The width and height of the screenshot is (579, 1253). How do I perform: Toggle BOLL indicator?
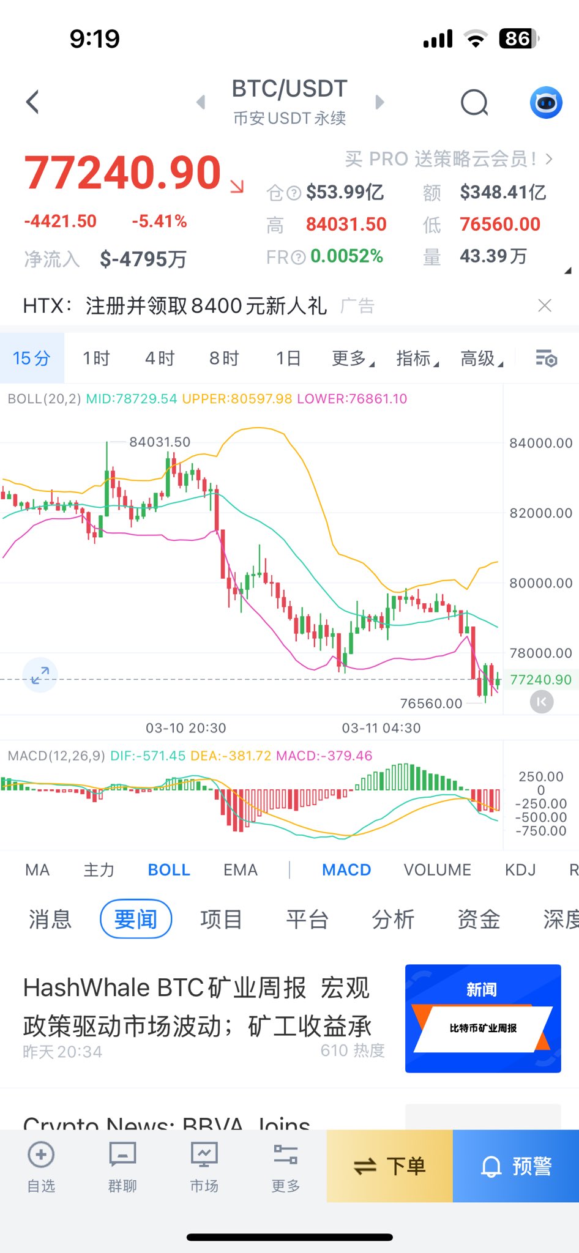(x=169, y=870)
